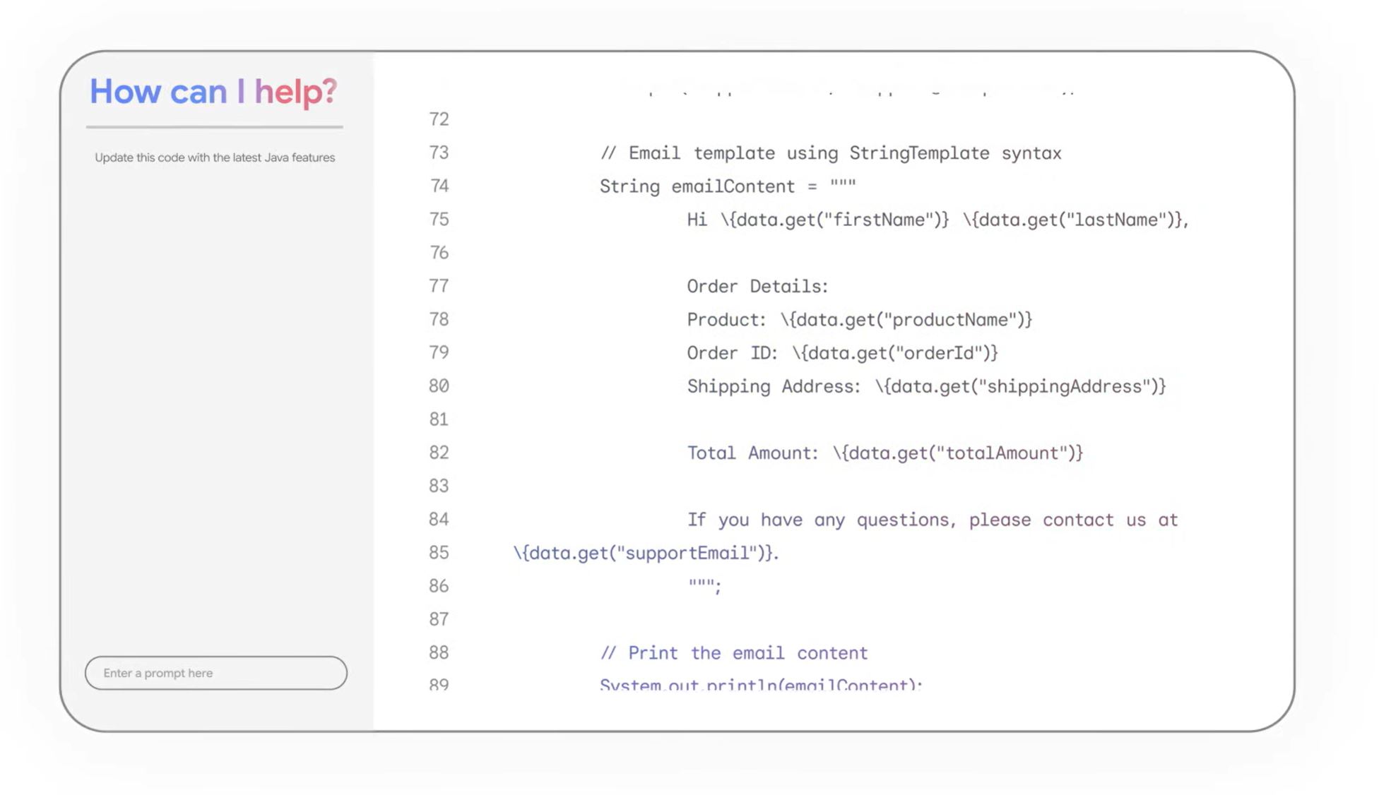Click line number 81 in the gutter

click(439, 419)
